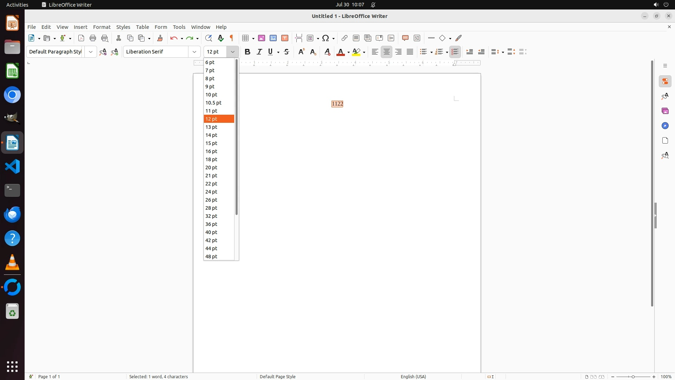Select 24 pt from font size list

coord(212,192)
